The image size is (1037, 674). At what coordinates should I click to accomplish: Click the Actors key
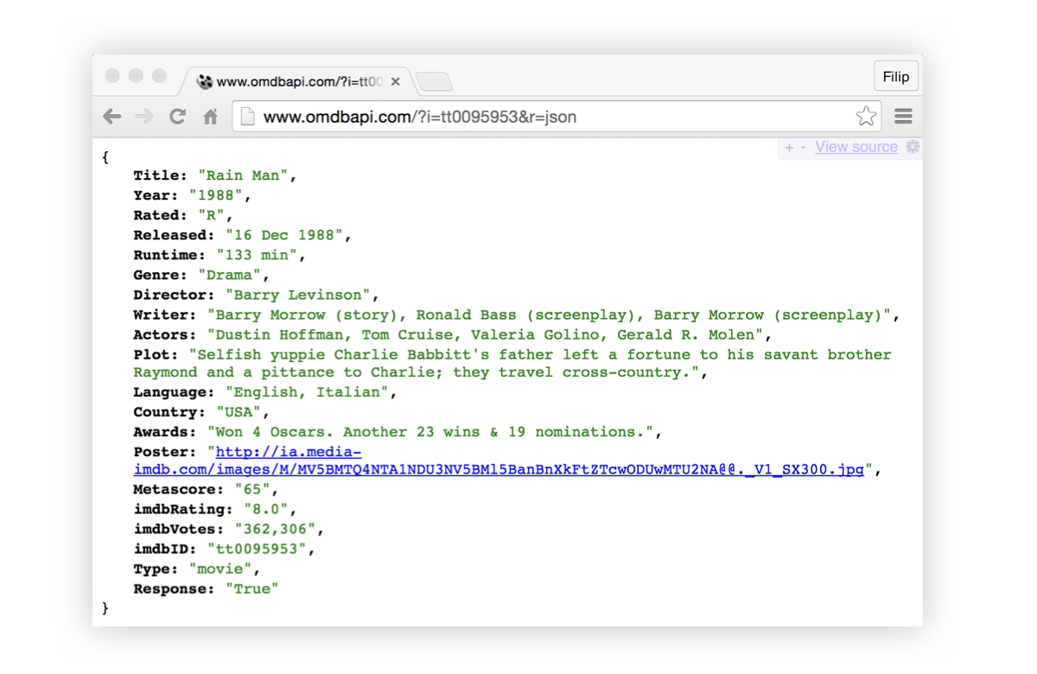[165, 334]
